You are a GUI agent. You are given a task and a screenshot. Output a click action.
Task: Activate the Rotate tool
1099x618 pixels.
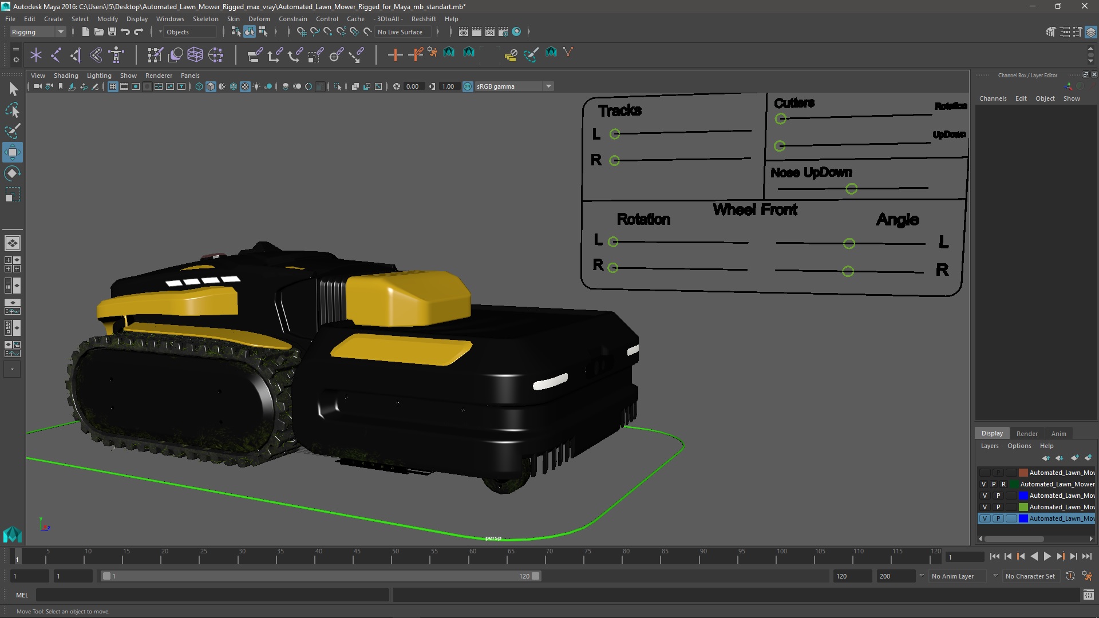12,173
